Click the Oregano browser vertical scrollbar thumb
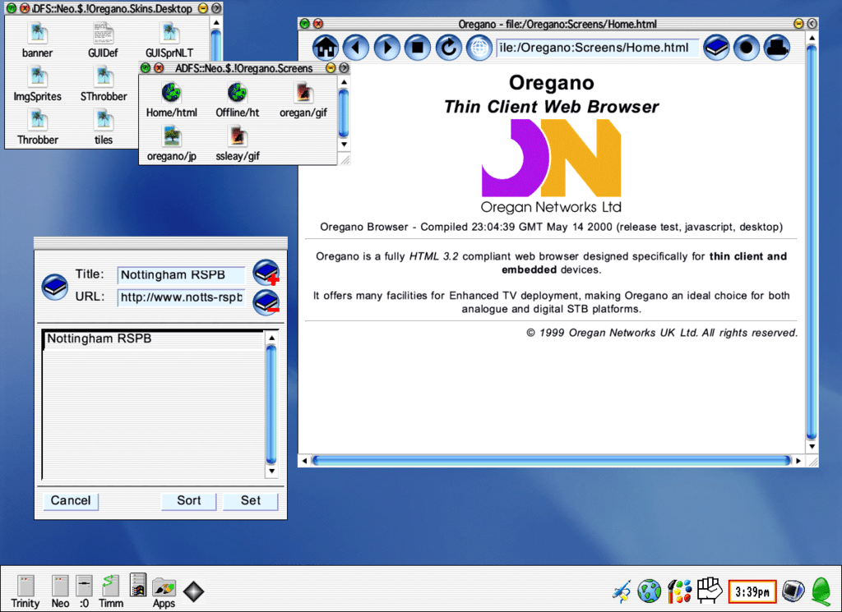842x612 pixels. click(812, 242)
